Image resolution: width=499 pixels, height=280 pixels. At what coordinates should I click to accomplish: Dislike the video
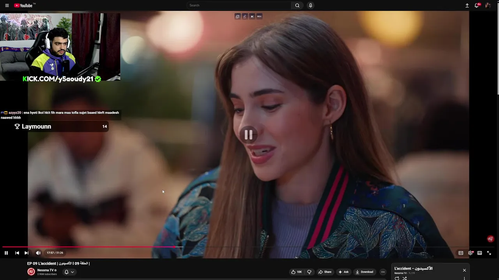coord(309,272)
